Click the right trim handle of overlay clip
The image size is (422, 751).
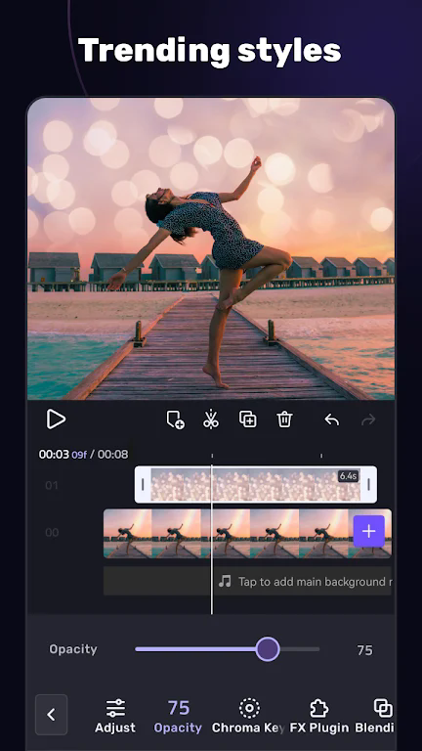click(368, 485)
